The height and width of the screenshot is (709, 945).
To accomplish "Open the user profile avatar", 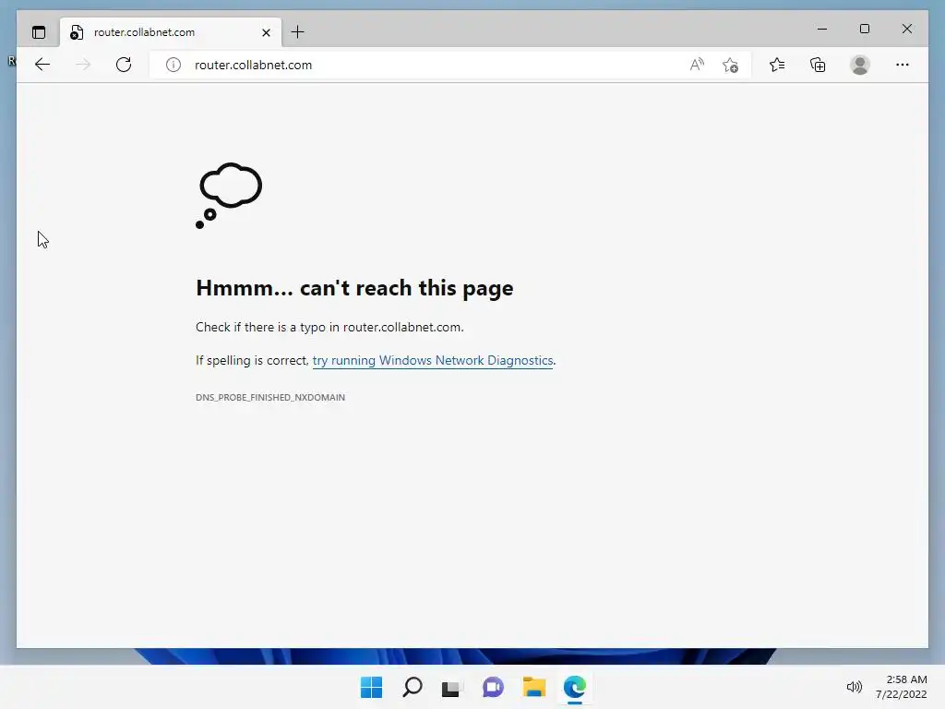I will coord(860,65).
